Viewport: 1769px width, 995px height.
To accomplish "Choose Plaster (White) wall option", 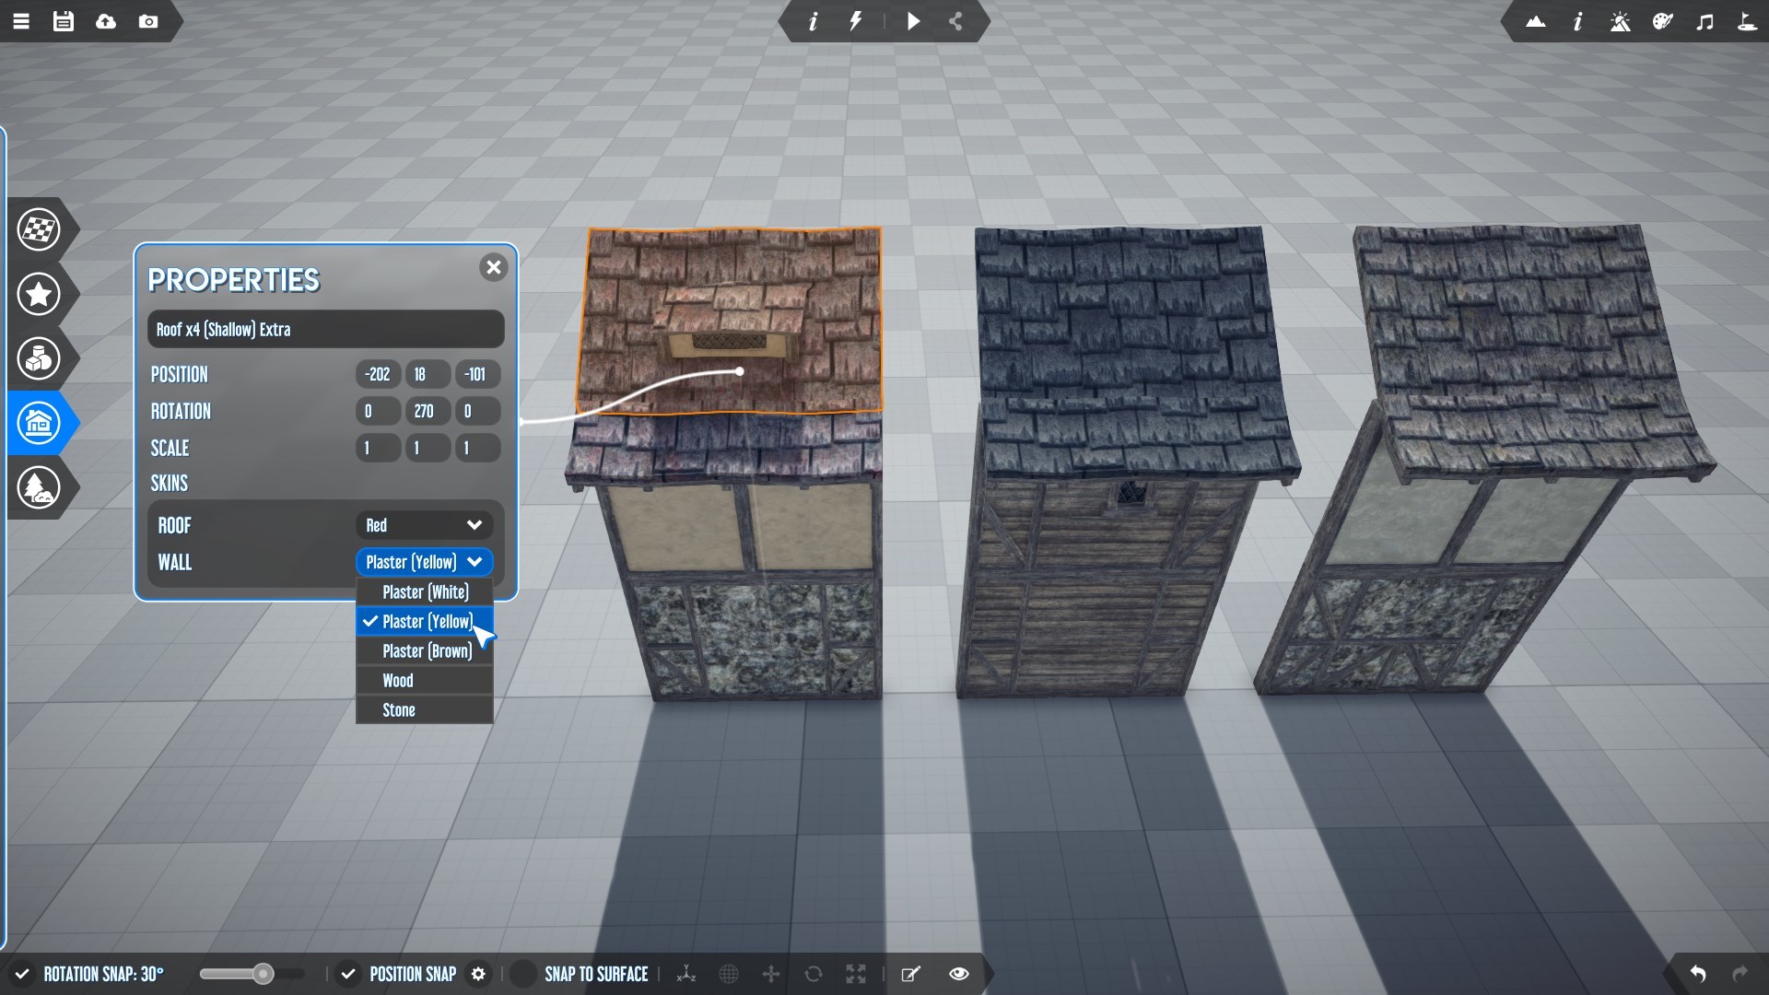I will click(x=424, y=591).
